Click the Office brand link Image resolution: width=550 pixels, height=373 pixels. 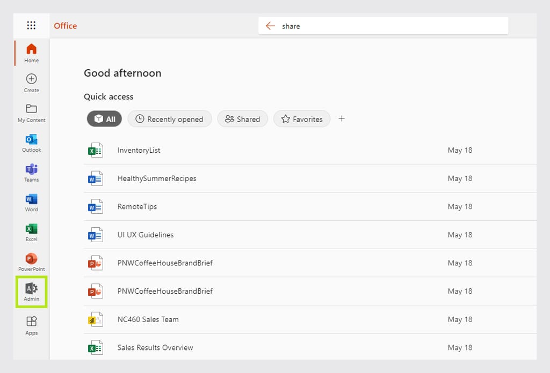[x=65, y=26]
